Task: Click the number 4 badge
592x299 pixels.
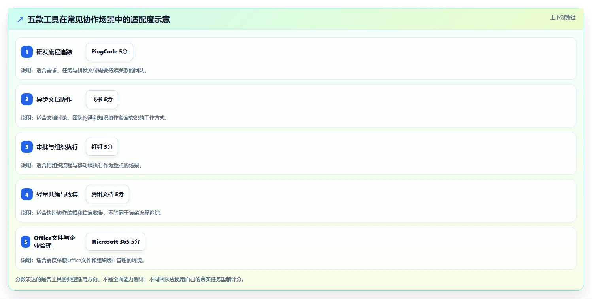Action: [x=27, y=194]
